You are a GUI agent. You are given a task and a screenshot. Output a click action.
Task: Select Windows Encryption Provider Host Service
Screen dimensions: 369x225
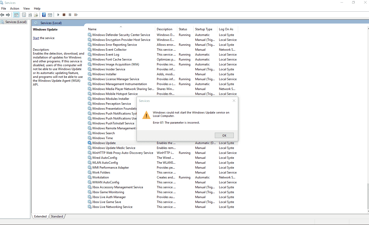(162, 40)
